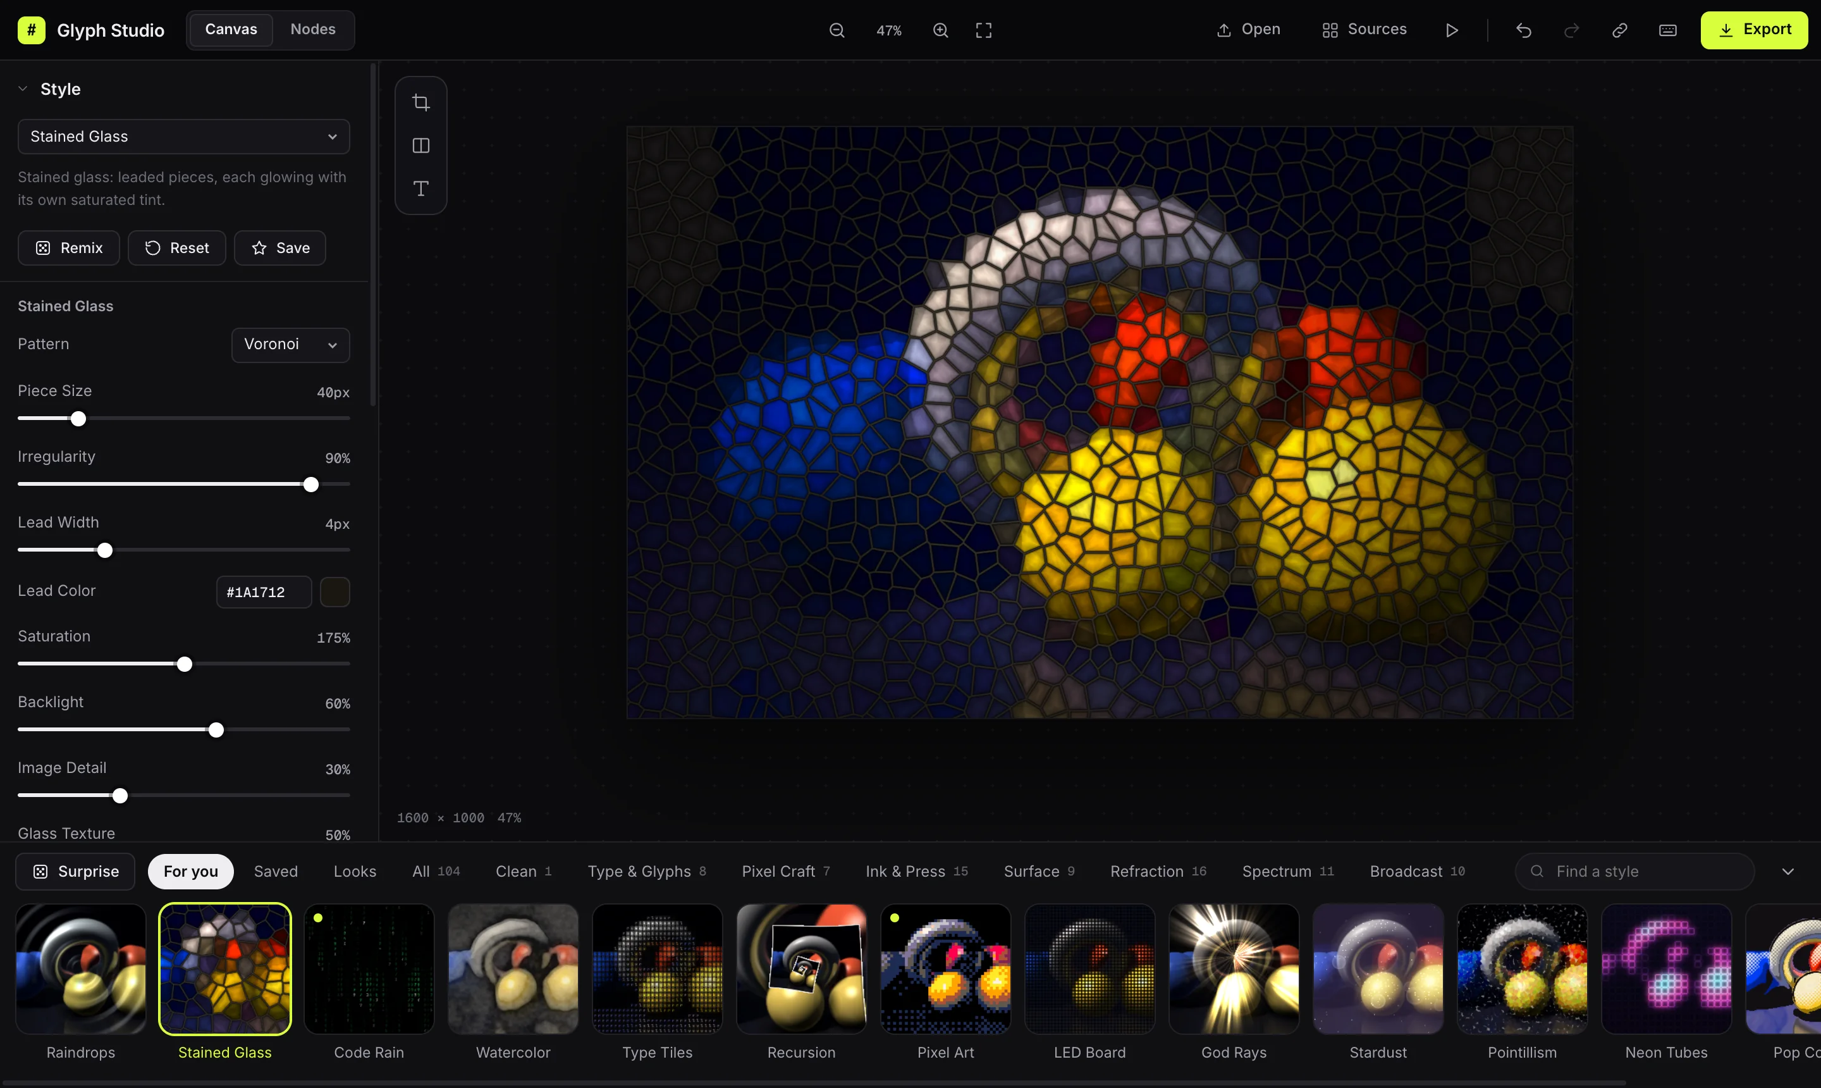Click the 47% zoom level readout
This screenshot has width=1821, height=1088.
888,30
